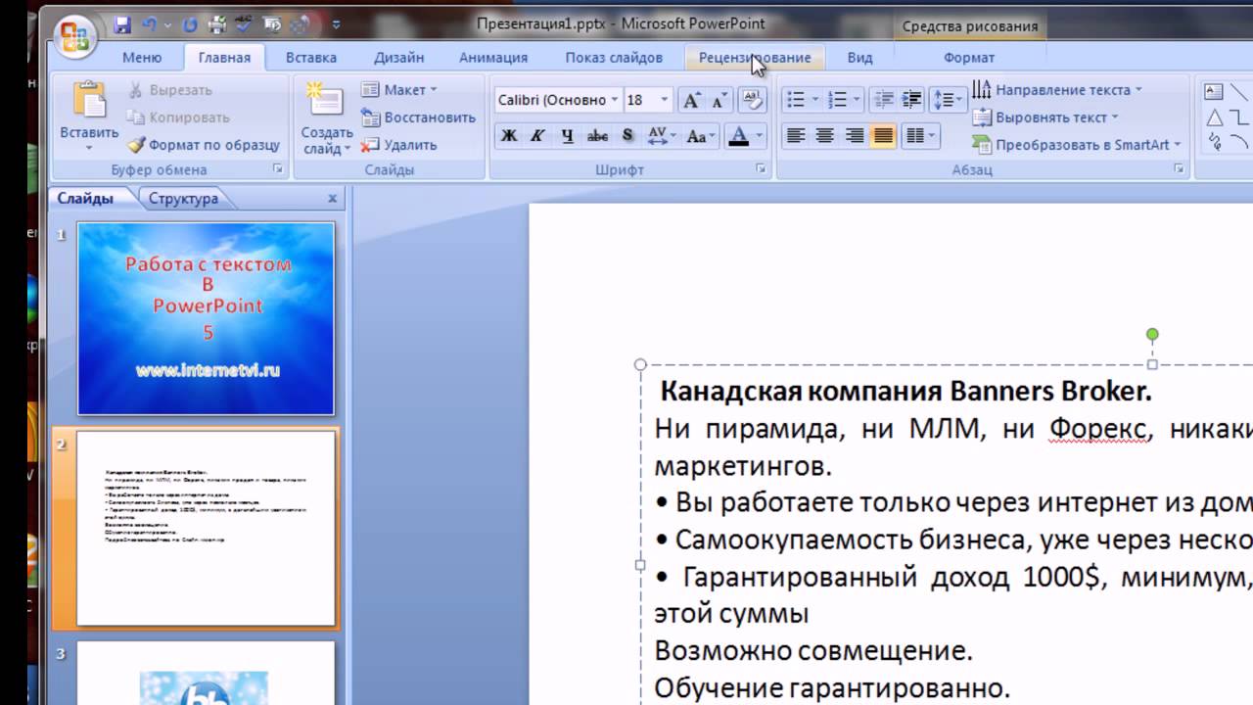Run spell check from quick access toolbar
This screenshot has width=1253, height=705.
245,23
